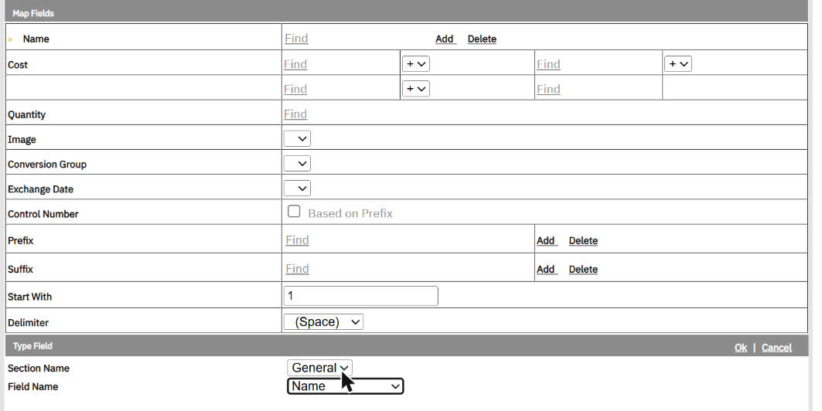Click Find link in Quantity row
The width and height of the screenshot is (822, 411).
click(295, 114)
